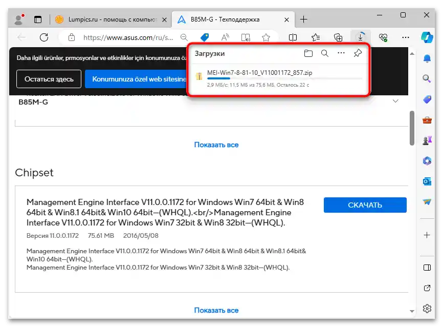Click the СКАЧАТЬ download button

(x=365, y=205)
